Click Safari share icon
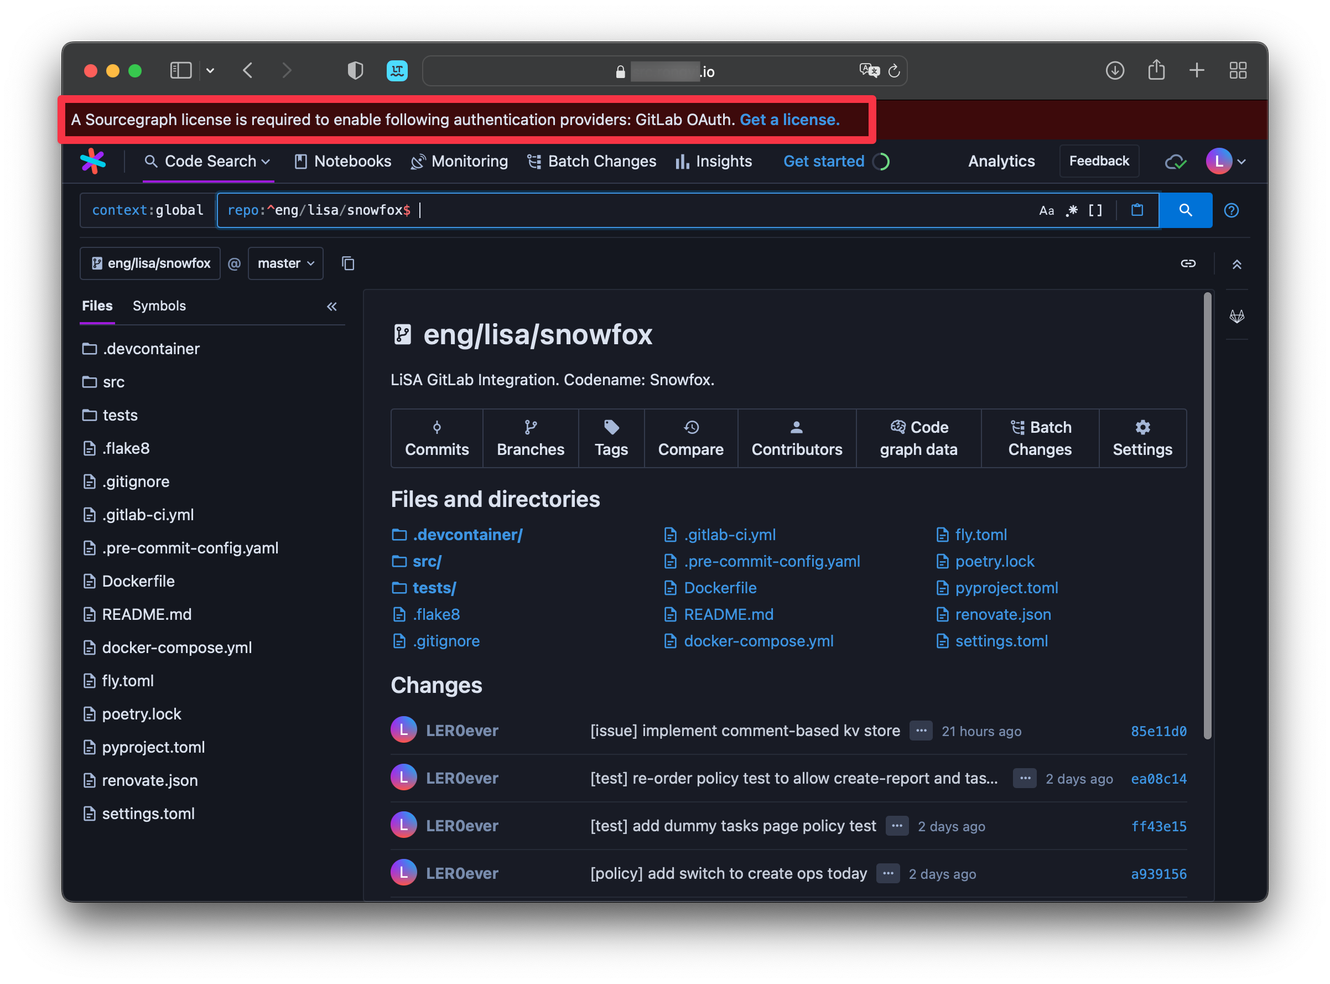This screenshot has height=984, width=1330. (x=1156, y=70)
